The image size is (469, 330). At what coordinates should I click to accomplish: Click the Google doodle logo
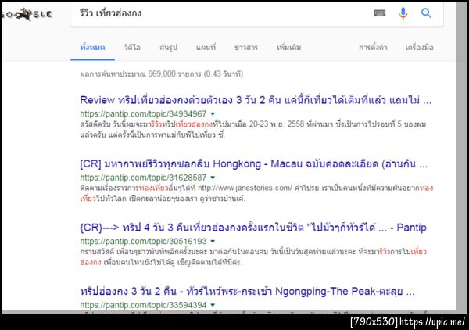pyautogui.click(x=27, y=14)
